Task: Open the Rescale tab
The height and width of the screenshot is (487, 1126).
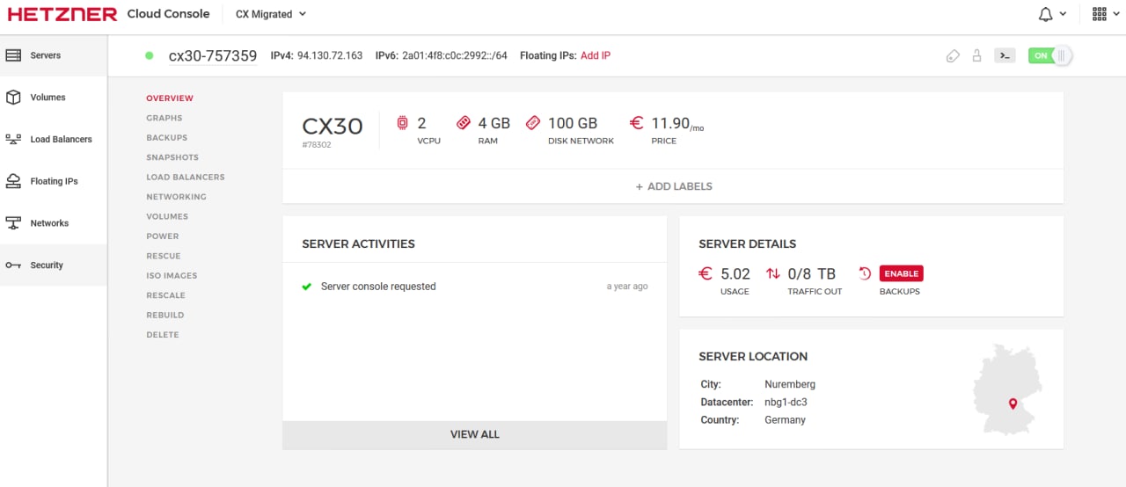Action: [x=165, y=295]
